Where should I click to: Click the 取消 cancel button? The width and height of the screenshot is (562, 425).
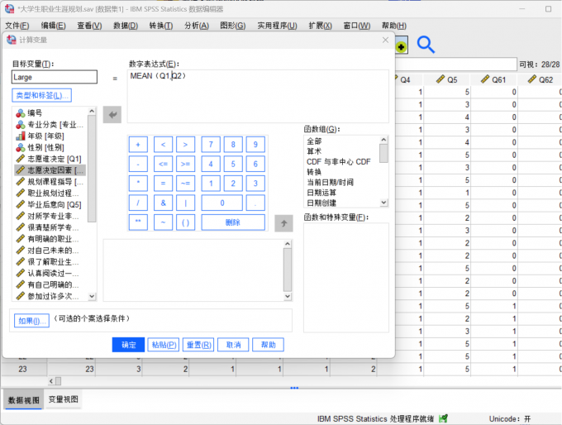[x=233, y=345]
